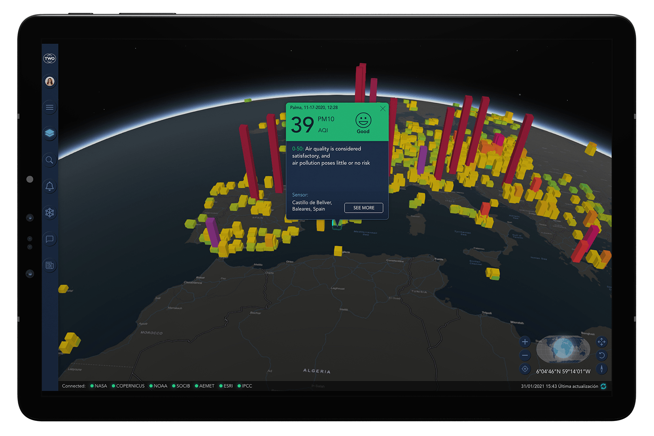Screen dimensions: 654x436
Task: Open the notifications bell
Action: (x=49, y=186)
